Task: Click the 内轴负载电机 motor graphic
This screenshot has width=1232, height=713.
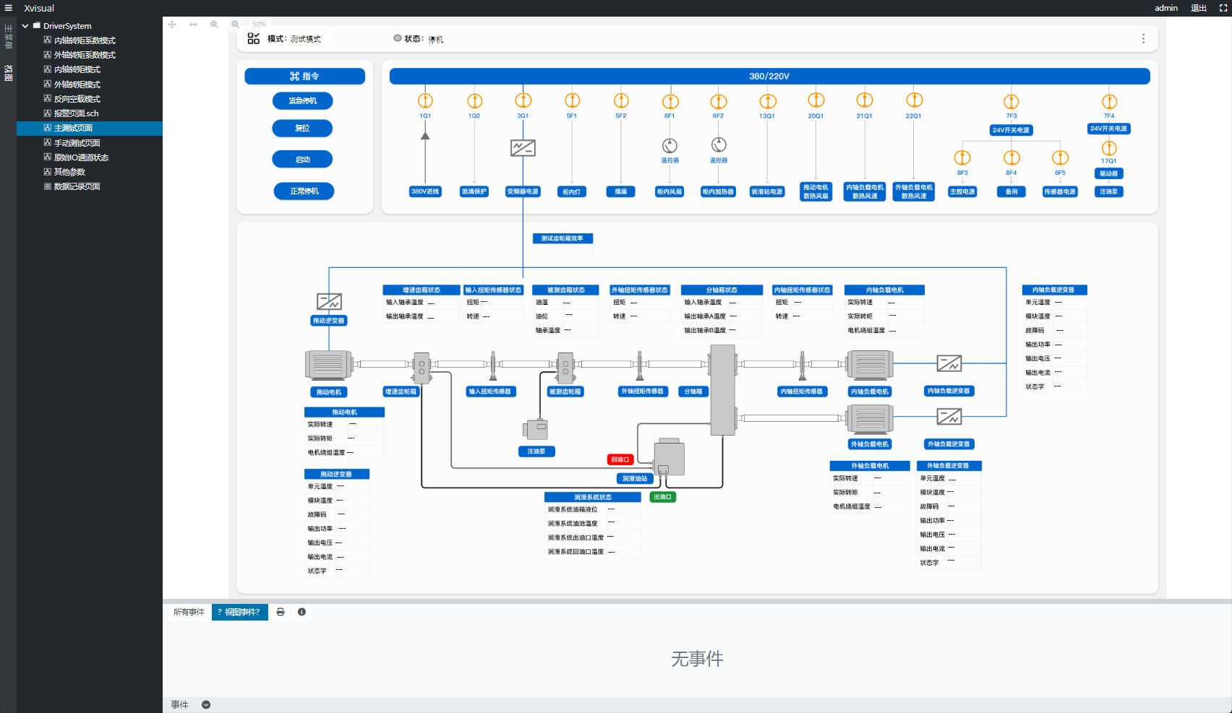Action: coord(870,366)
